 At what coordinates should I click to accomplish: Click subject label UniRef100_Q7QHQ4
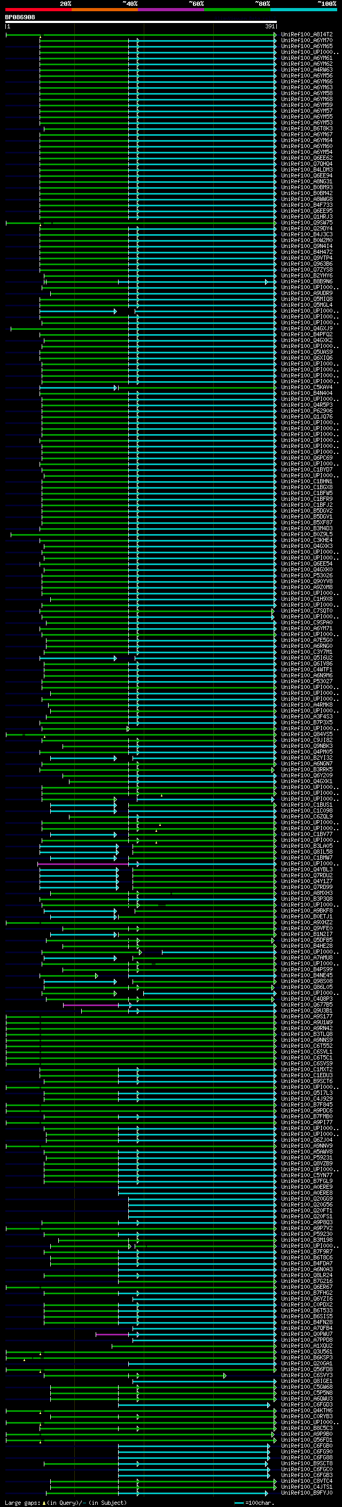click(x=307, y=164)
